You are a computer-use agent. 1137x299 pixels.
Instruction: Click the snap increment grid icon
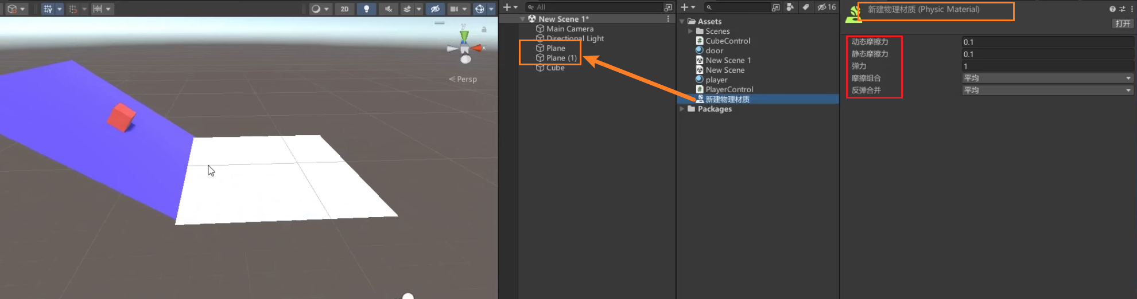click(x=72, y=9)
